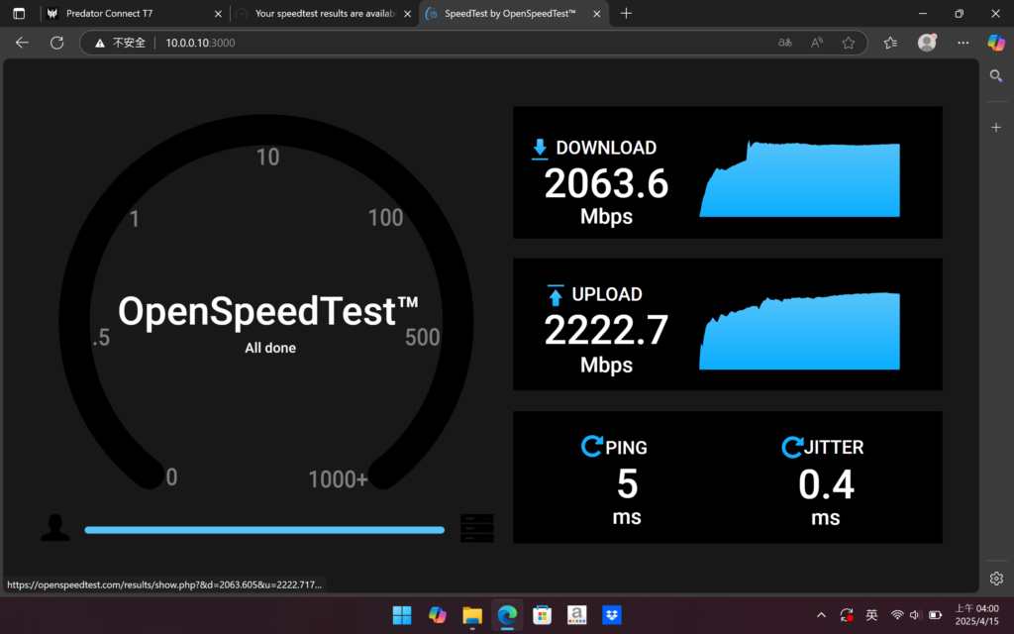
Task: Show hidden system tray icons
Action: [821, 614]
